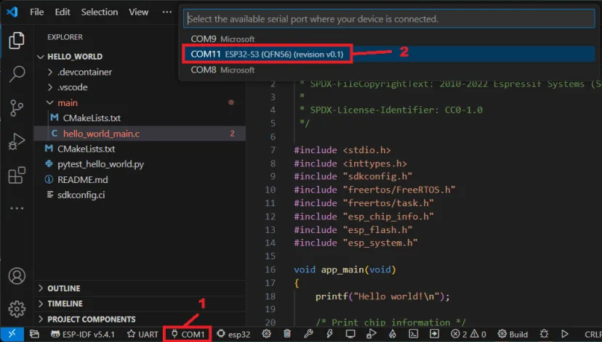The height and width of the screenshot is (342, 602).
Task: Expand the .devcontainer folder
Action: 140,72
